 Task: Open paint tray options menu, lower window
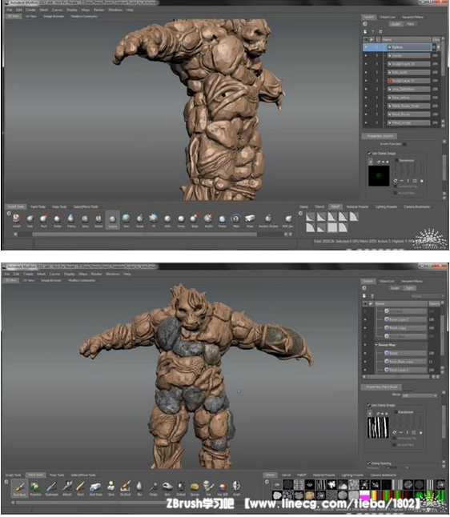click(6, 482)
